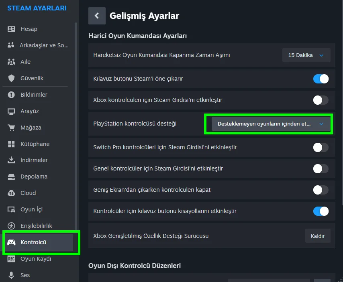Click the Oyun Dışı Kontrolcü Düzenleri heading
The height and width of the screenshot is (282, 343).
coord(135,266)
